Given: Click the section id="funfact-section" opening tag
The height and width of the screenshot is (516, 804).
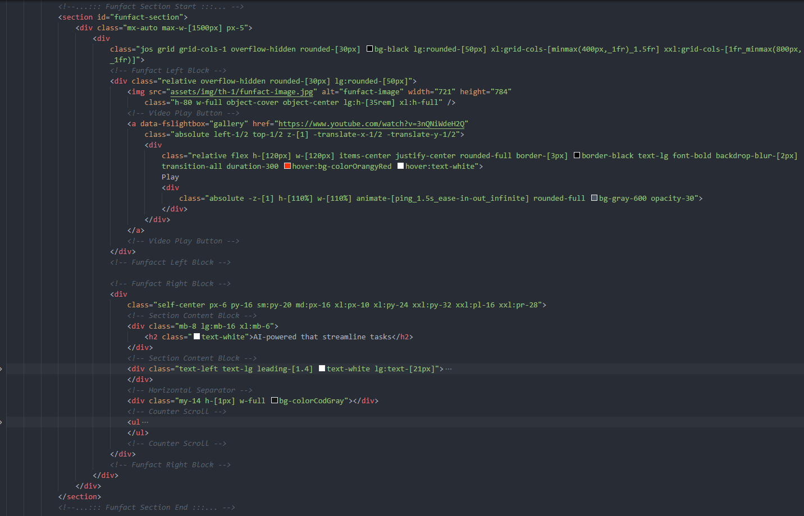Looking at the screenshot, I should (123, 17).
